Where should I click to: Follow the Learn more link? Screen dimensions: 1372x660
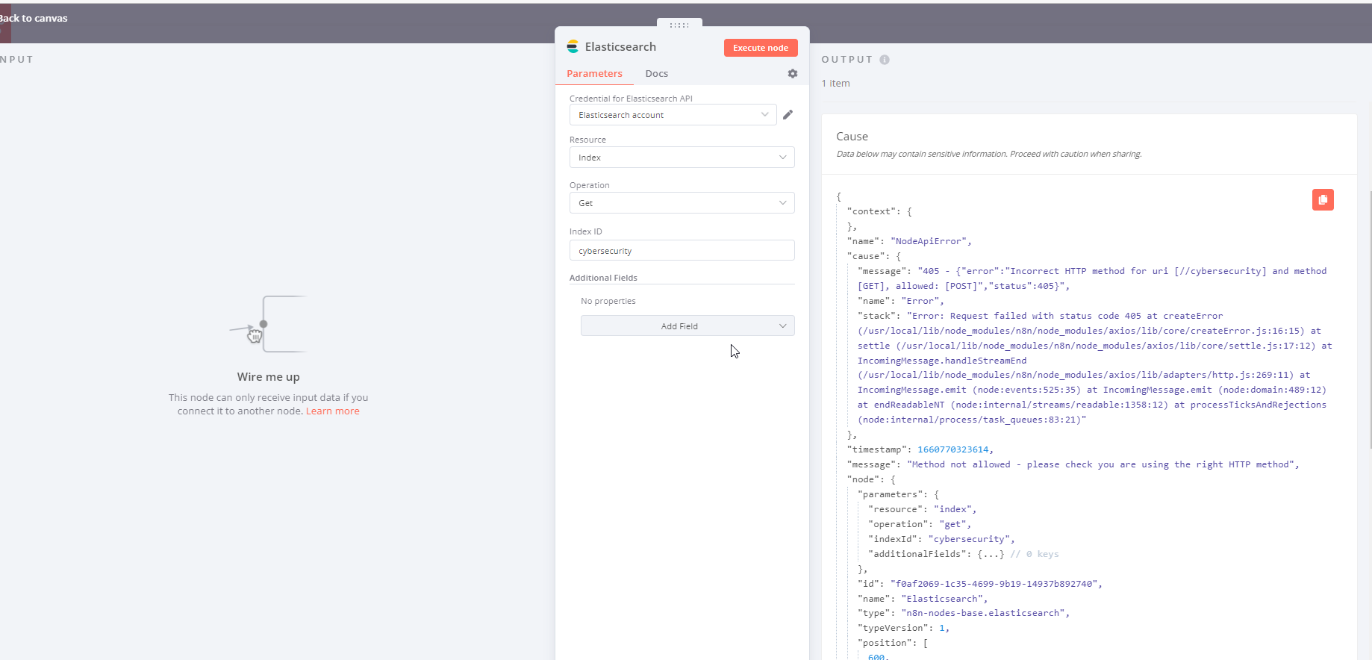pyautogui.click(x=332, y=411)
